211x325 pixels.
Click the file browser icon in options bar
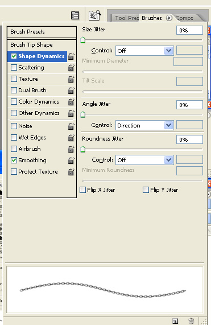pyautogui.click(x=95, y=15)
